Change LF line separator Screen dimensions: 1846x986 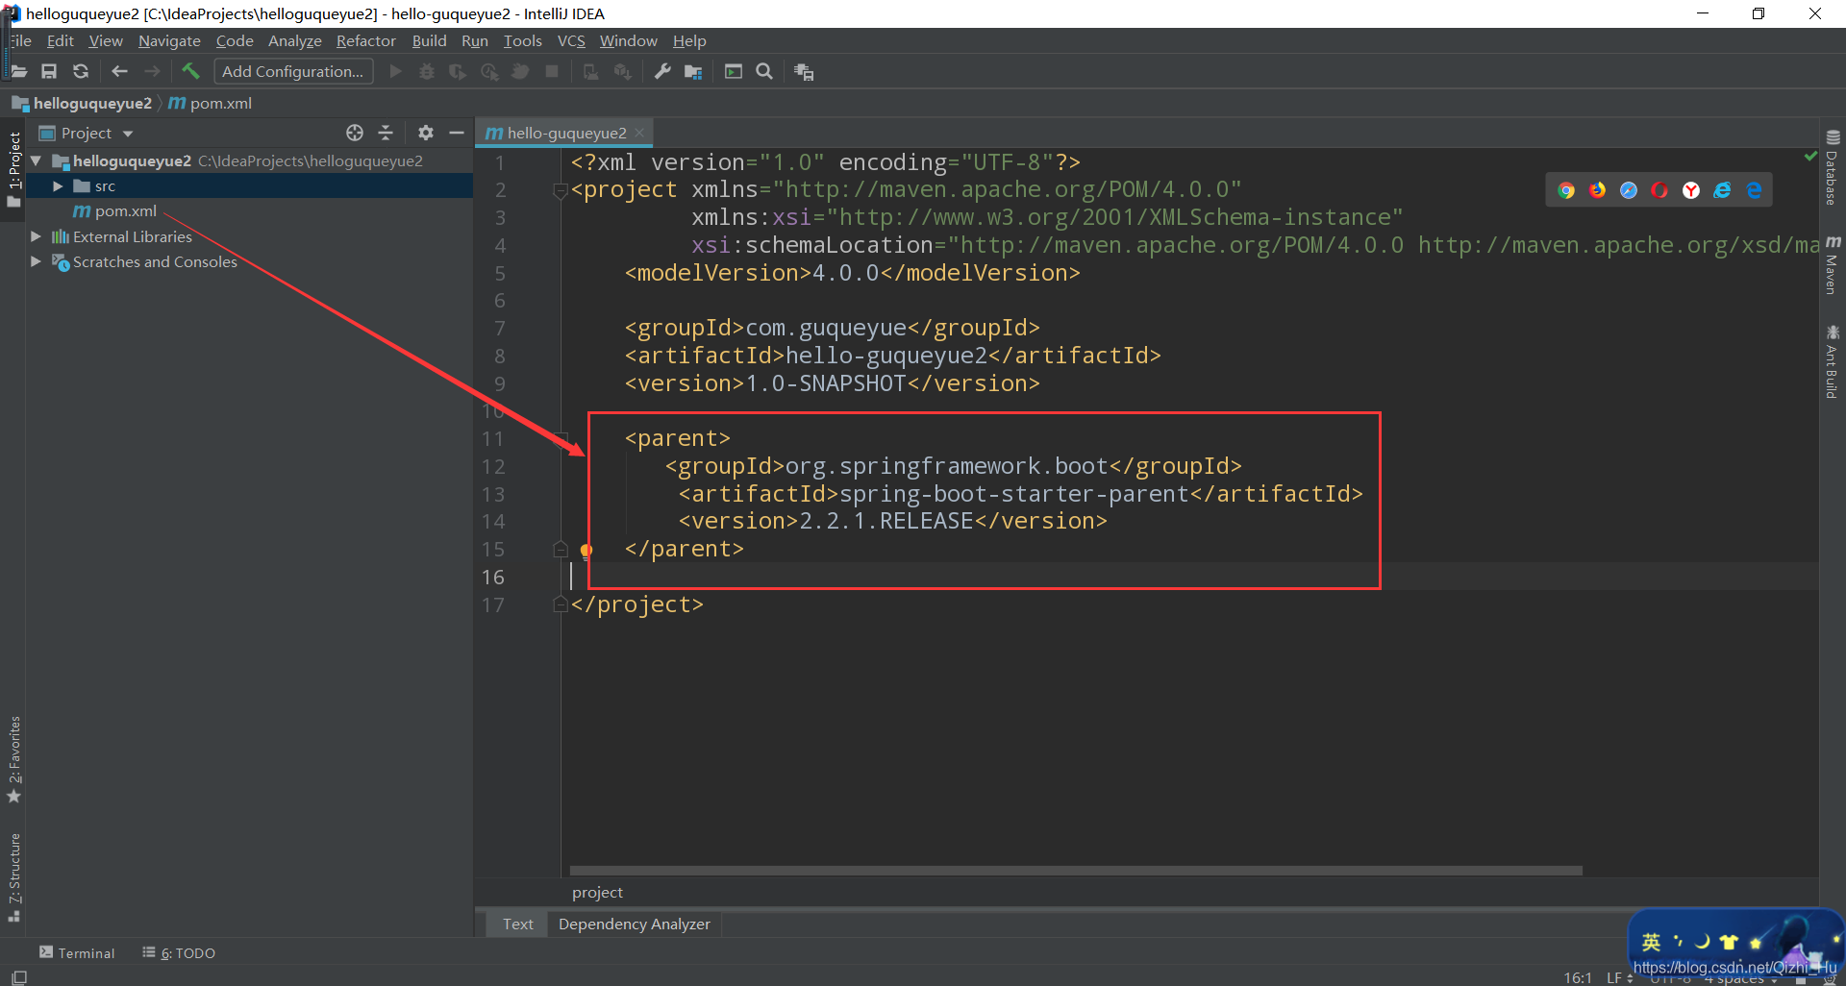pyautogui.click(x=1620, y=977)
